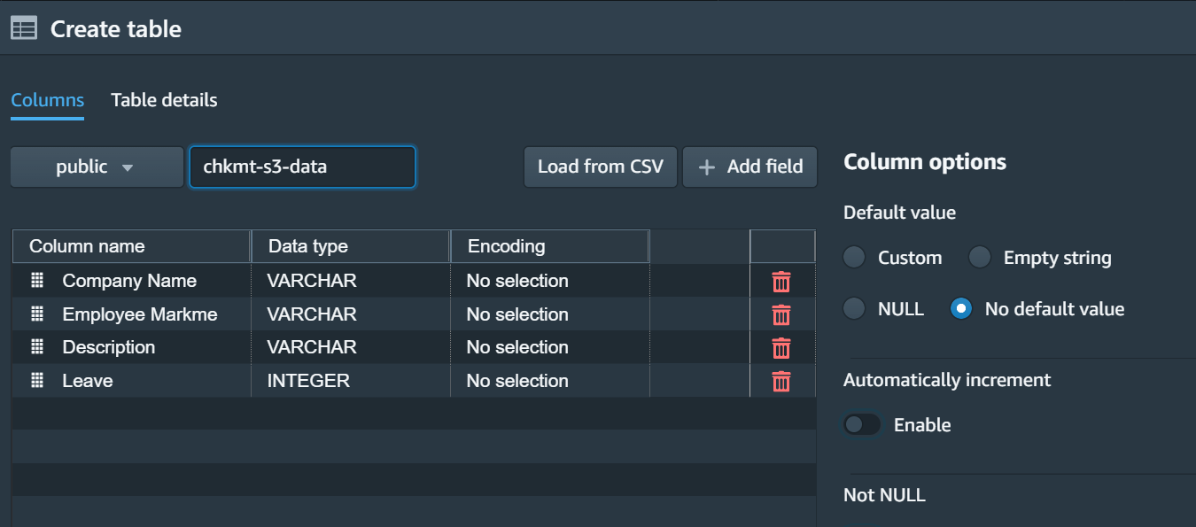Click the drag handle beside Description
This screenshot has height=527, width=1196.
click(x=35, y=347)
